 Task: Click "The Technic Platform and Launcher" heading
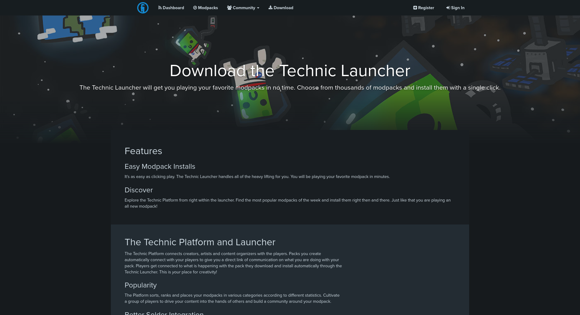point(200,242)
